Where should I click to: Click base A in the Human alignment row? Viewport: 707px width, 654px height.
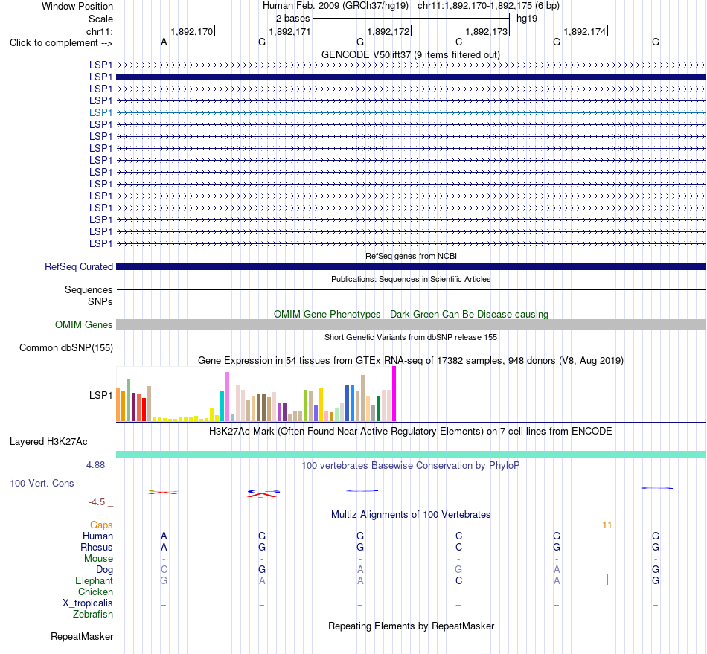click(164, 536)
